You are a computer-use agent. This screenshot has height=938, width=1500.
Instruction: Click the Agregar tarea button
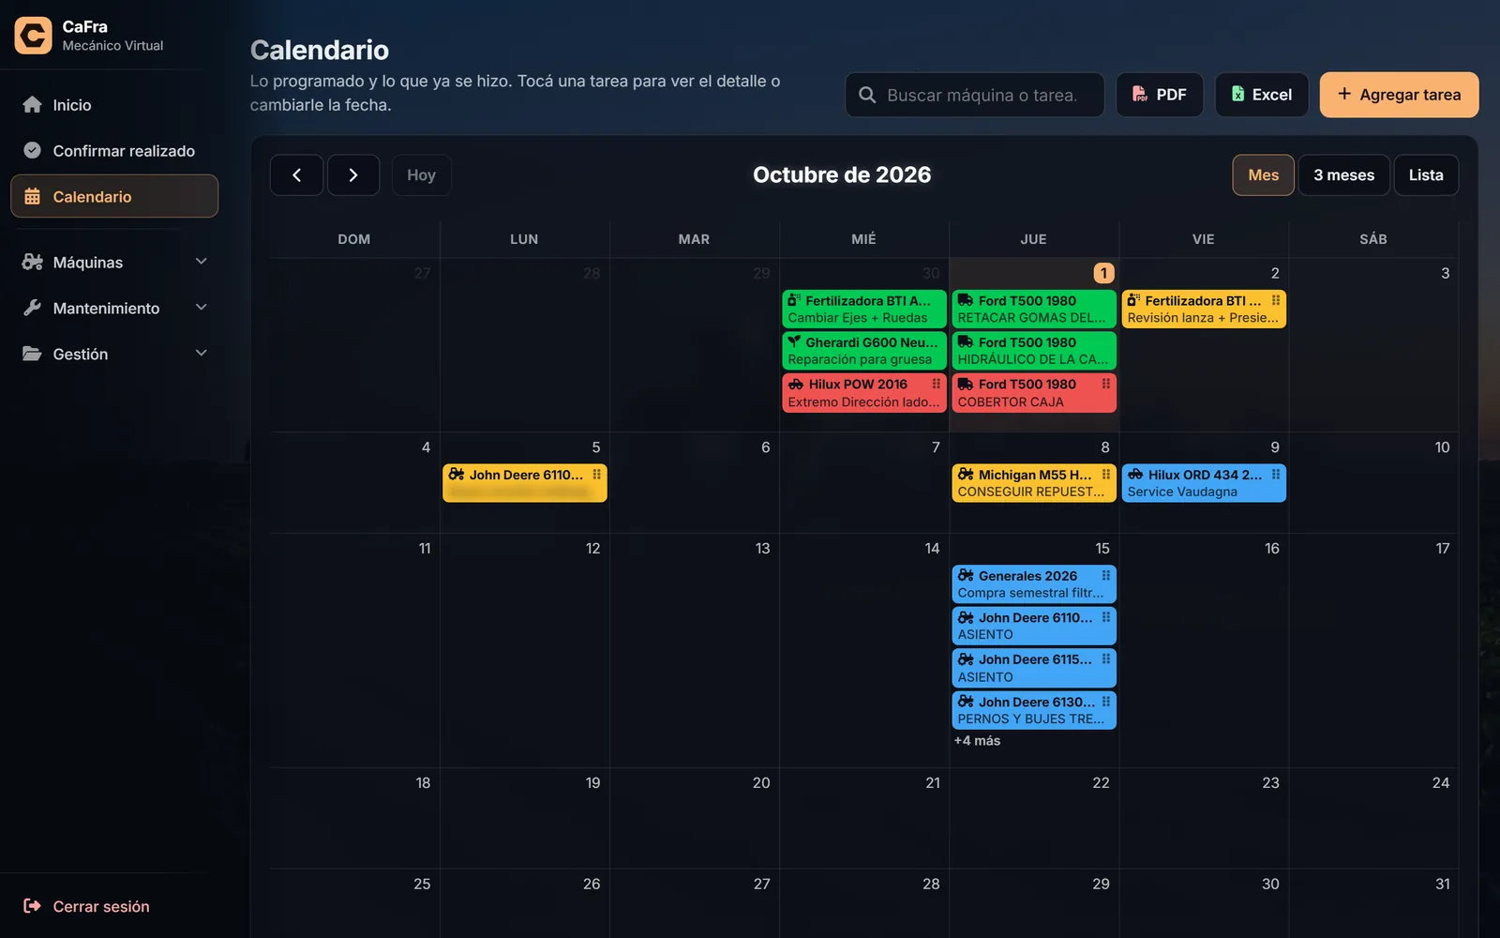[1399, 95]
